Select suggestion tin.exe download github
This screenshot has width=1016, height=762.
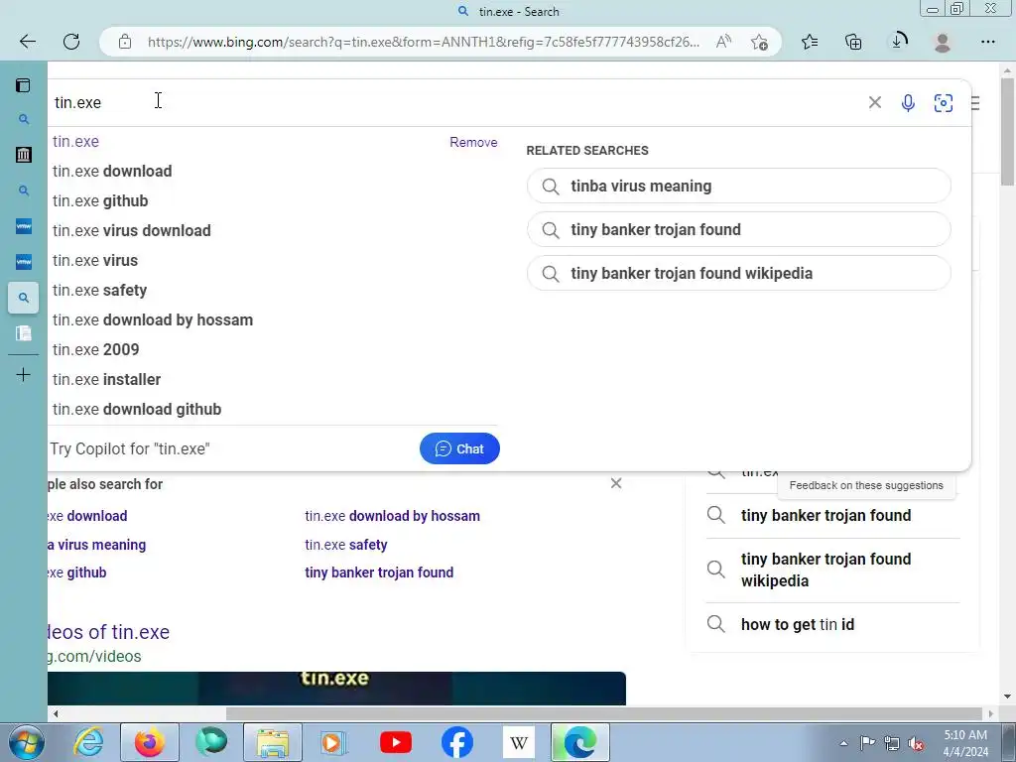click(137, 410)
